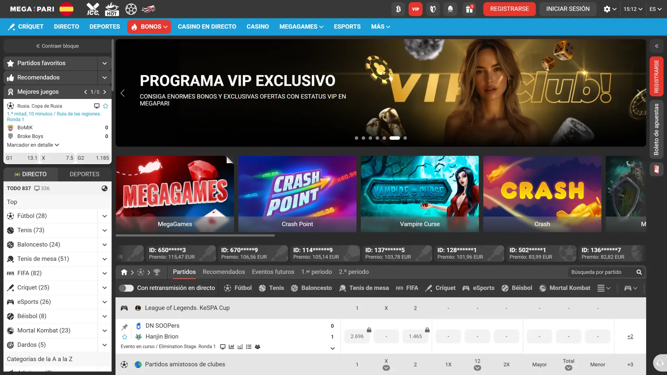667x375 pixels.
Task: Open live stream monitor icon in Hanjin Brion row
Action: (223, 347)
